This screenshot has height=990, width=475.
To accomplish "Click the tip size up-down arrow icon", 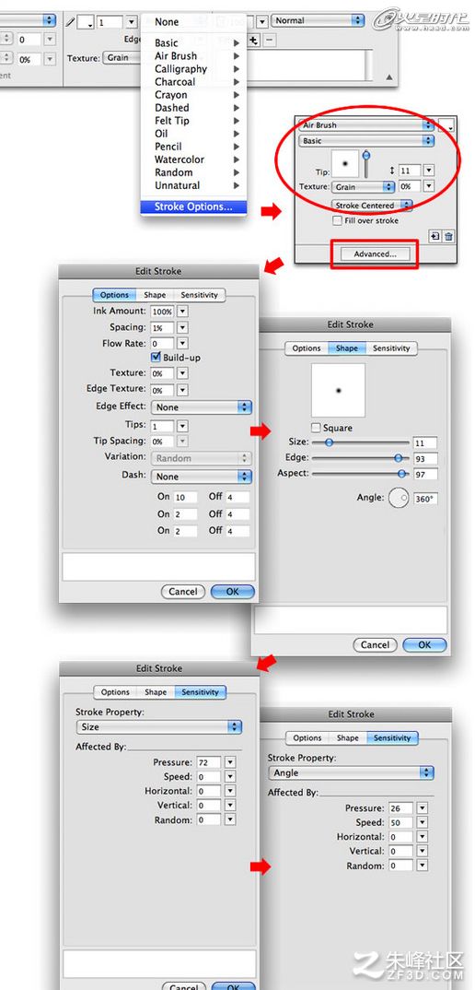I will coord(392,171).
